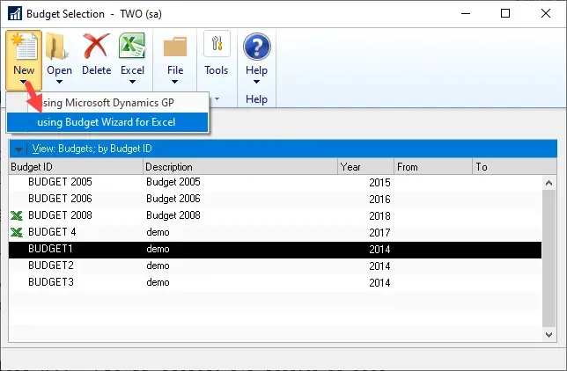Click the Tools icon
The width and height of the screenshot is (567, 371).
pos(217,46)
